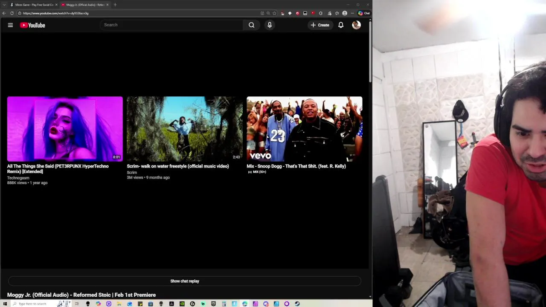This screenshot has width=546, height=307.
Task: Open Logitech G HUB from taskbar
Action: (192, 304)
